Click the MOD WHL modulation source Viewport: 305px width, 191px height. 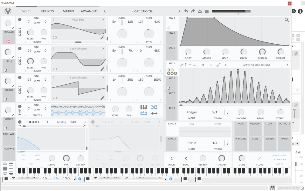pos(9,154)
